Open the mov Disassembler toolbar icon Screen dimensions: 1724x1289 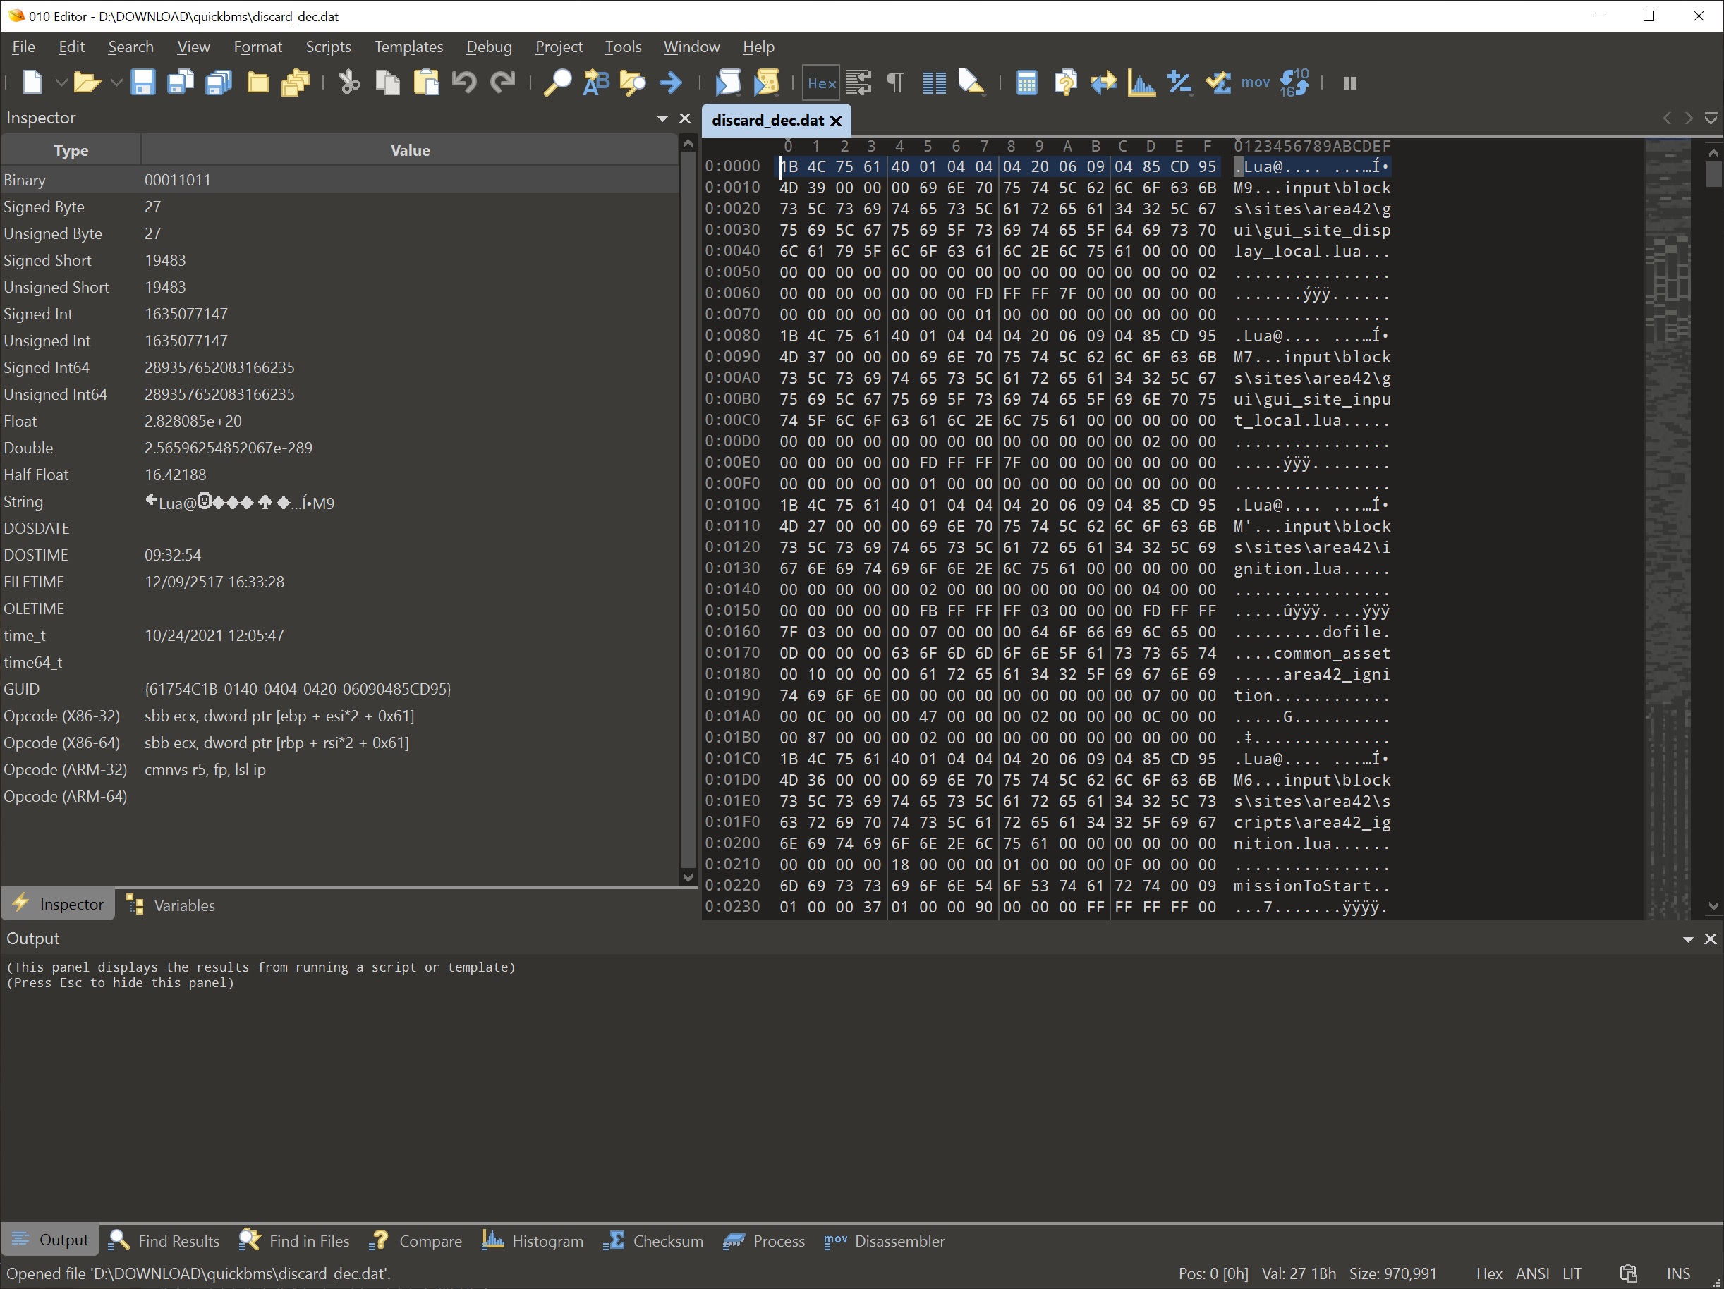tap(1256, 83)
